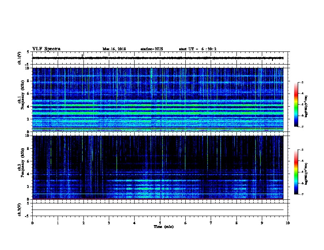
Task: Click the "-3" value on ch.1 colorbar
Action: [x=302, y=83]
